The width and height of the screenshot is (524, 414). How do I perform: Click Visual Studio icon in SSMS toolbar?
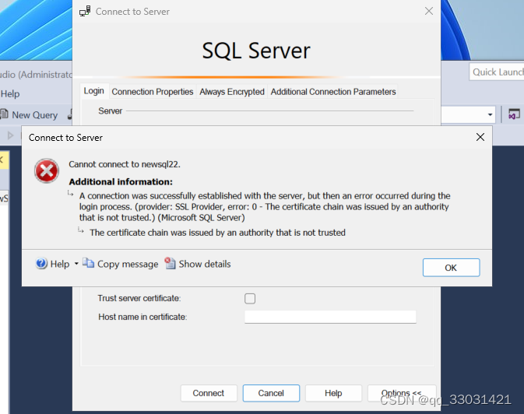[x=514, y=114]
